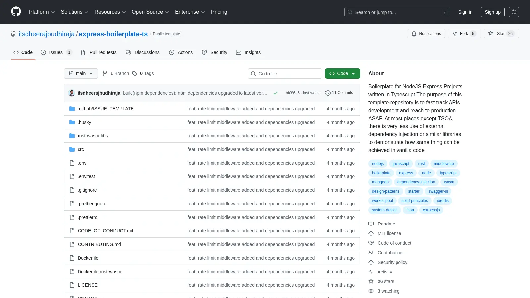Click the ioredis topic tag
This screenshot has width=530, height=298.
(x=443, y=201)
